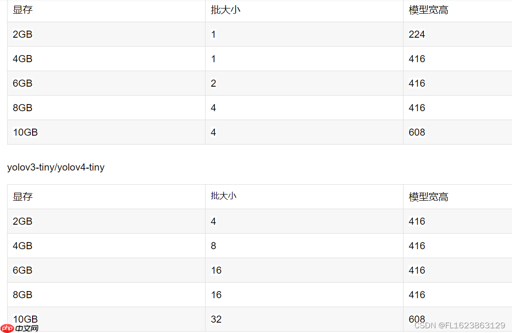This screenshot has width=512, height=333.
Task: Select batch size 16 in lower 8GB row
Action: click(x=216, y=295)
